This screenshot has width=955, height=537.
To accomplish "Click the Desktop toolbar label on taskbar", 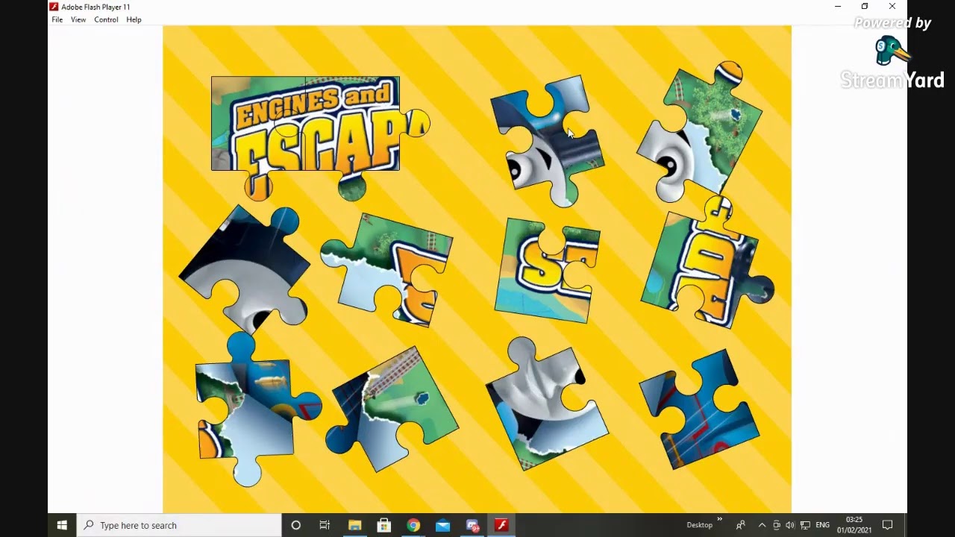I will tap(700, 525).
